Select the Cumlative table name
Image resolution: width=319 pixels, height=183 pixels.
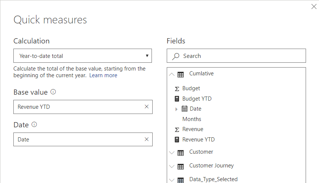pos(201,73)
